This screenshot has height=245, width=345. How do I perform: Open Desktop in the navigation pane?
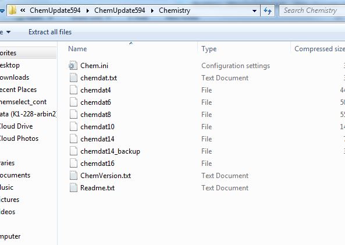(x=10, y=65)
